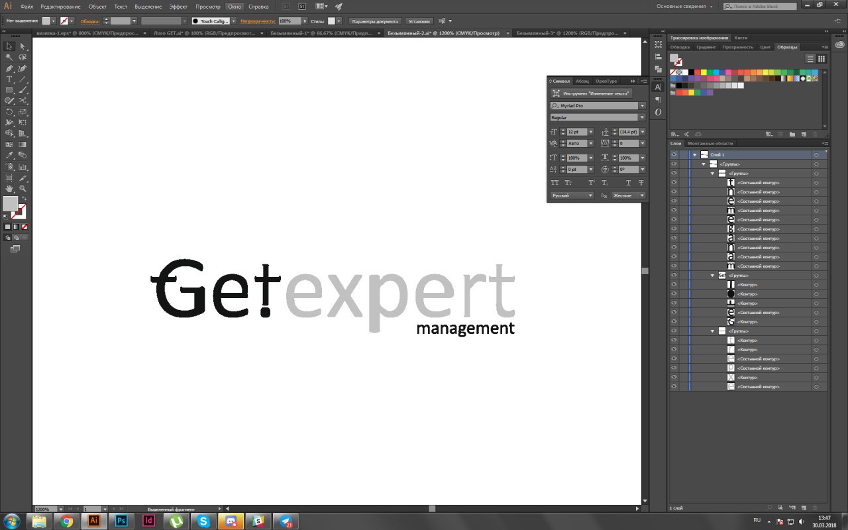Select the Zoom tool (magnifier)
Screen dimensions: 848x530
click(x=23, y=189)
